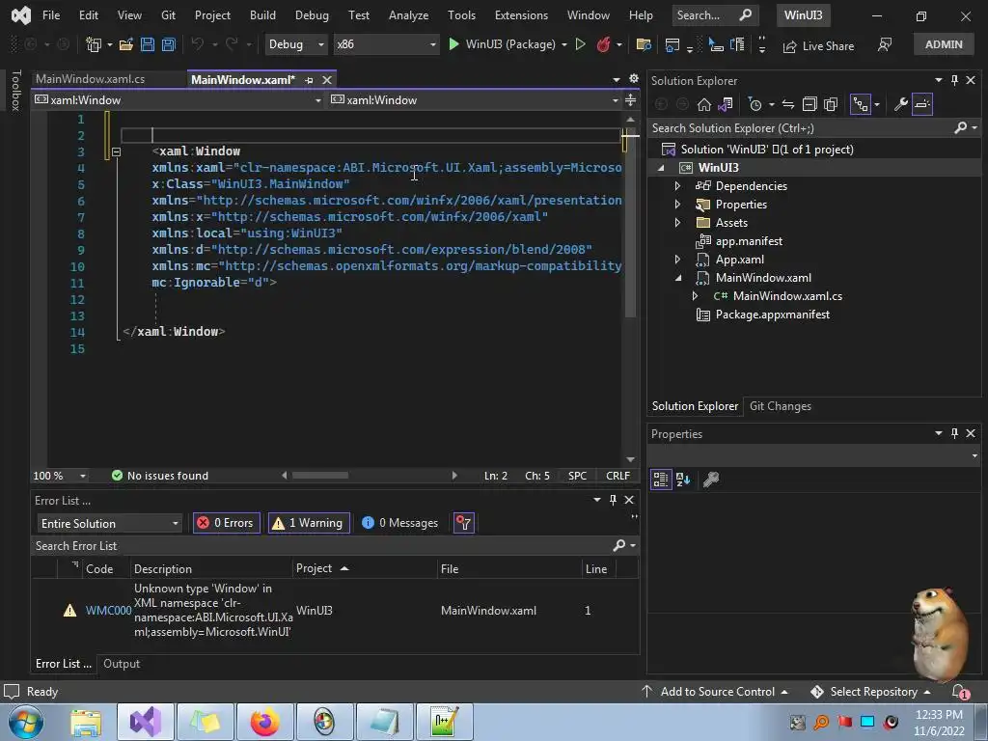
Task: Switch to the Git Changes tab
Action: pyautogui.click(x=780, y=406)
